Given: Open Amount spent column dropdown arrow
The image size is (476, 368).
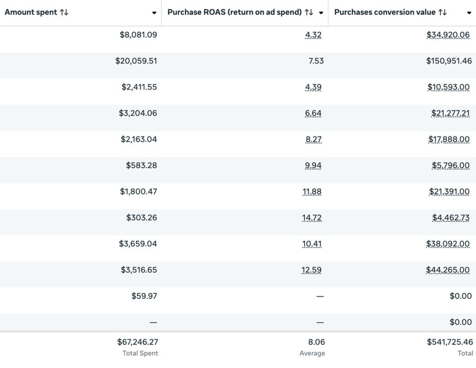Looking at the screenshot, I should 154,13.
